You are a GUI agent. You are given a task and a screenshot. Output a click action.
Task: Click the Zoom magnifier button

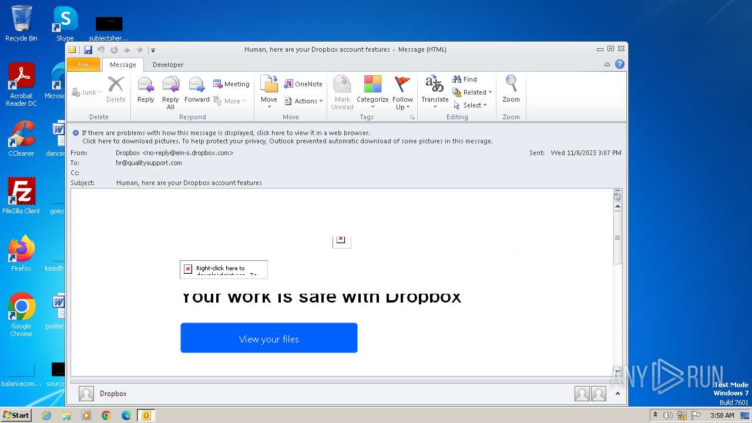(x=511, y=90)
